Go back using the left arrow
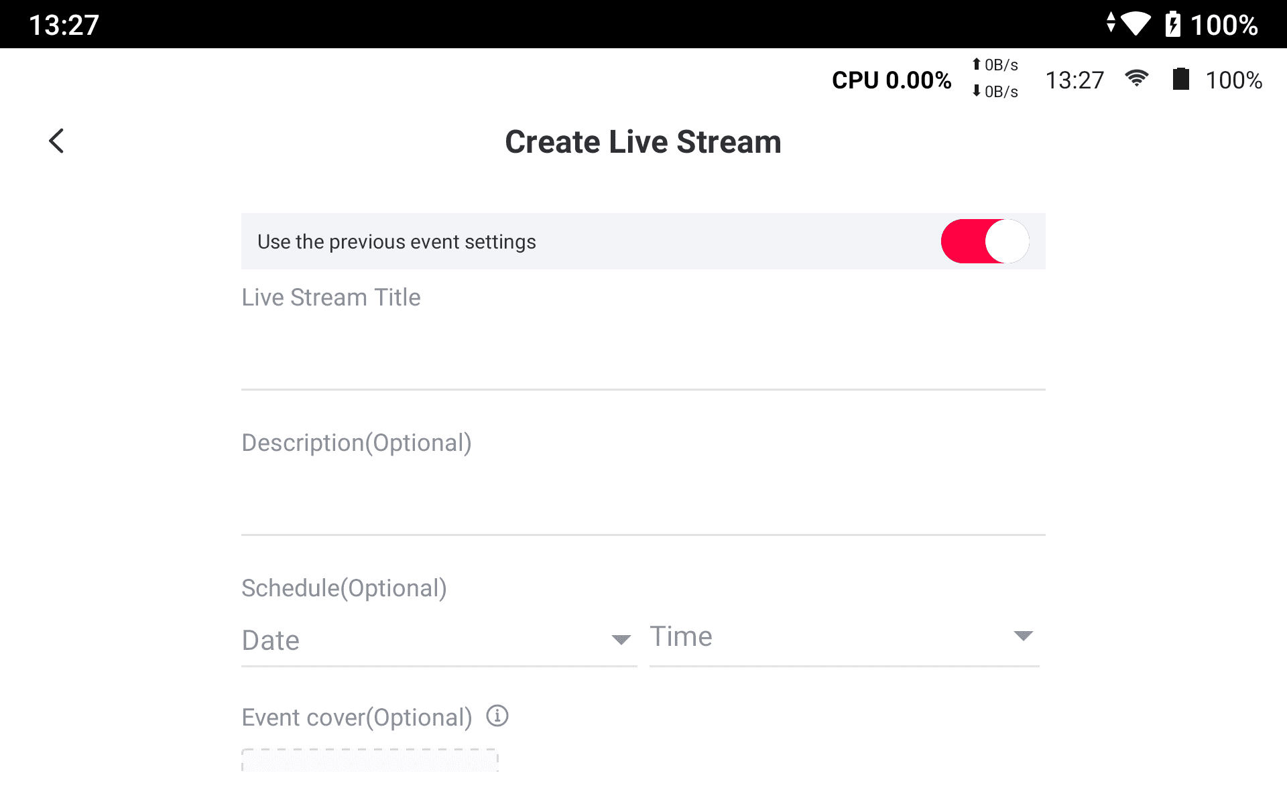The width and height of the screenshot is (1287, 804). (57, 141)
